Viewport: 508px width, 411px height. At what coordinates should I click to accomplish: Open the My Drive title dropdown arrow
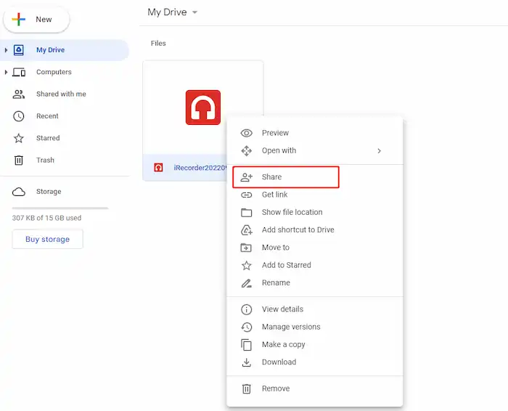coord(194,12)
